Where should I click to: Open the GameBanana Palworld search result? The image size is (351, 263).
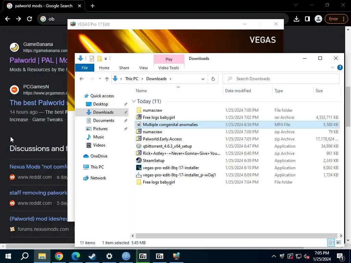coord(38,60)
